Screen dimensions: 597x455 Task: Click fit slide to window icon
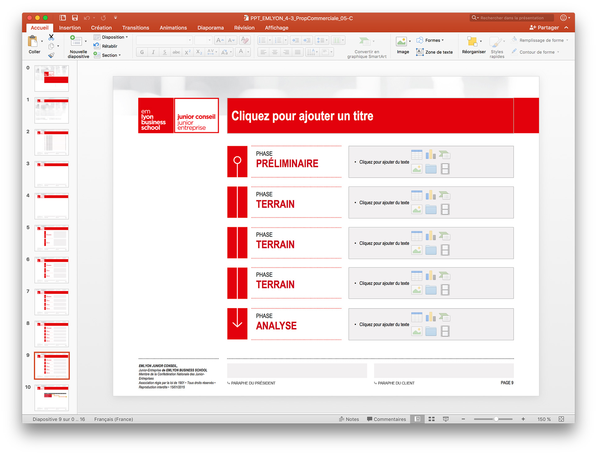(x=561, y=419)
